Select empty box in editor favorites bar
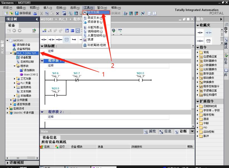Image resolution: width=229 pixels, height=168 pixels. tap(67, 40)
